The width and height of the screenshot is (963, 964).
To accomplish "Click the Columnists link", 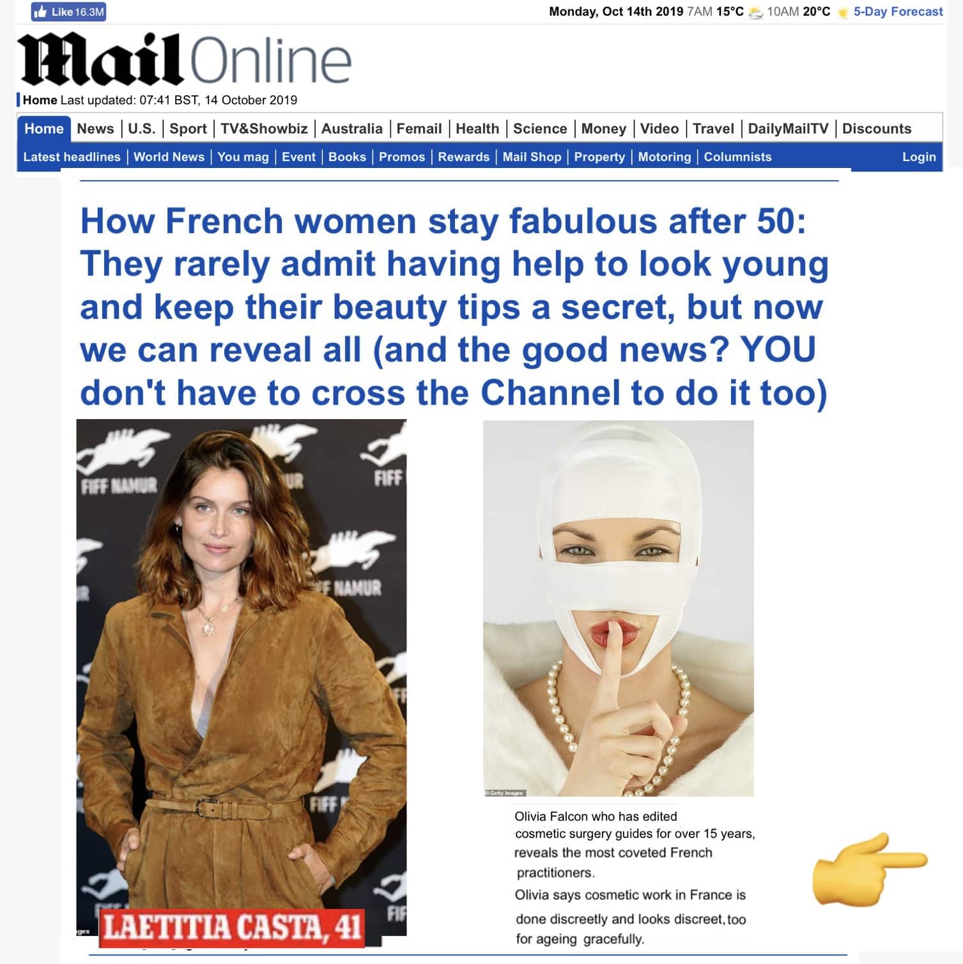I will 737,157.
